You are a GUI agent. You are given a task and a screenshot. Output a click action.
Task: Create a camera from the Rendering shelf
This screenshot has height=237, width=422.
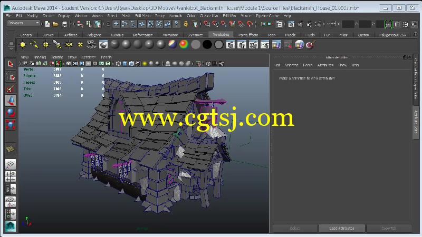coord(92,45)
